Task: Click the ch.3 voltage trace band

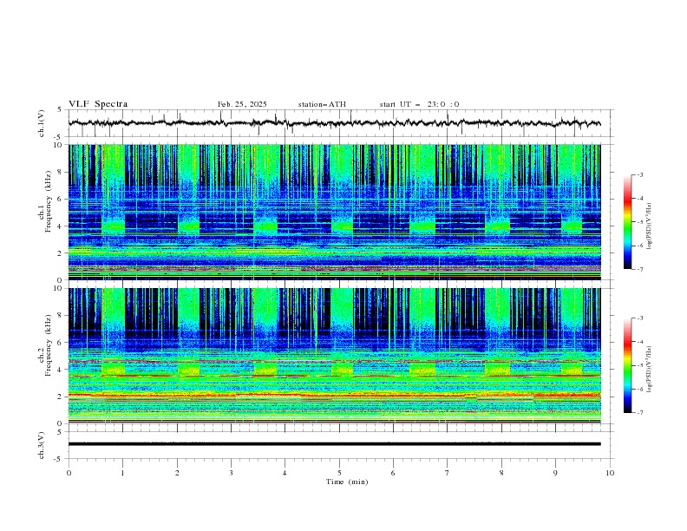Action: click(x=334, y=444)
